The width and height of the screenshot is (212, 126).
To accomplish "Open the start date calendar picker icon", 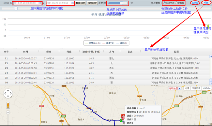I will [40, 3].
